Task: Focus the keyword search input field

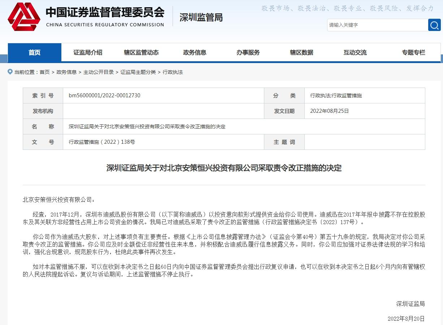Action: coord(377,25)
